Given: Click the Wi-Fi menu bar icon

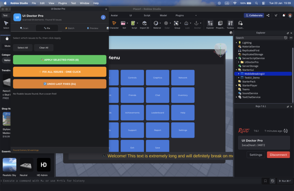Looking at the screenshot, I should (x=235, y=3).
